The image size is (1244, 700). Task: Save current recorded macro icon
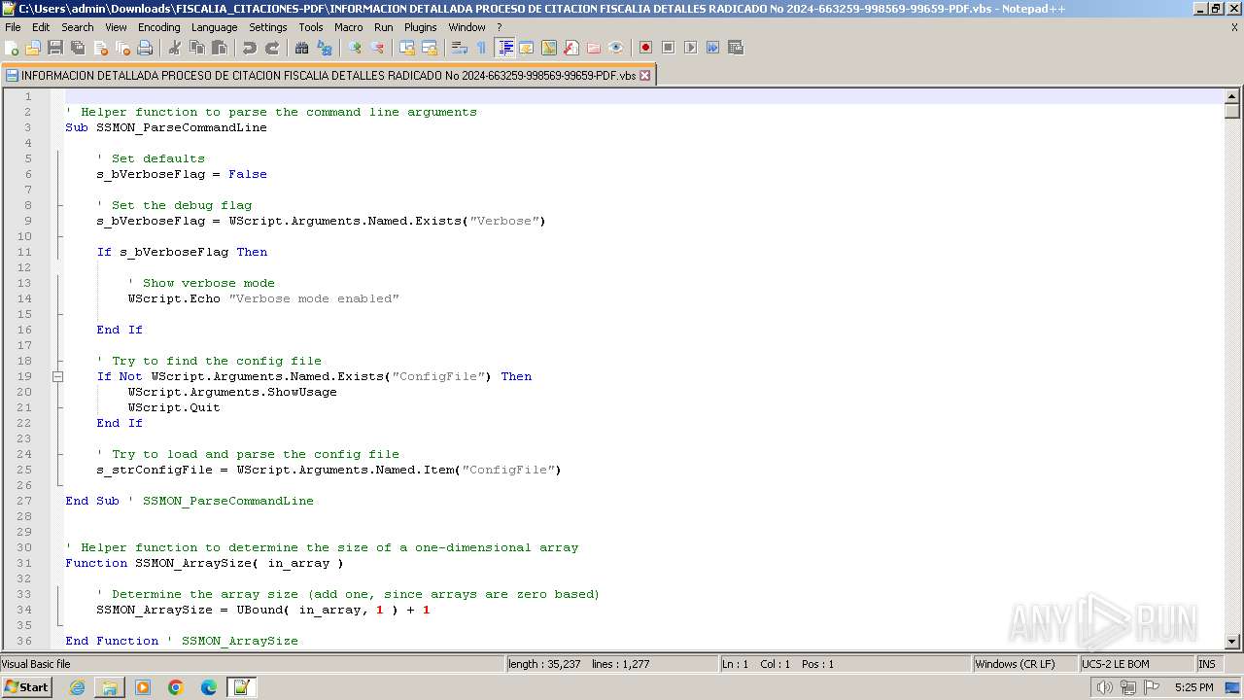coord(736,48)
